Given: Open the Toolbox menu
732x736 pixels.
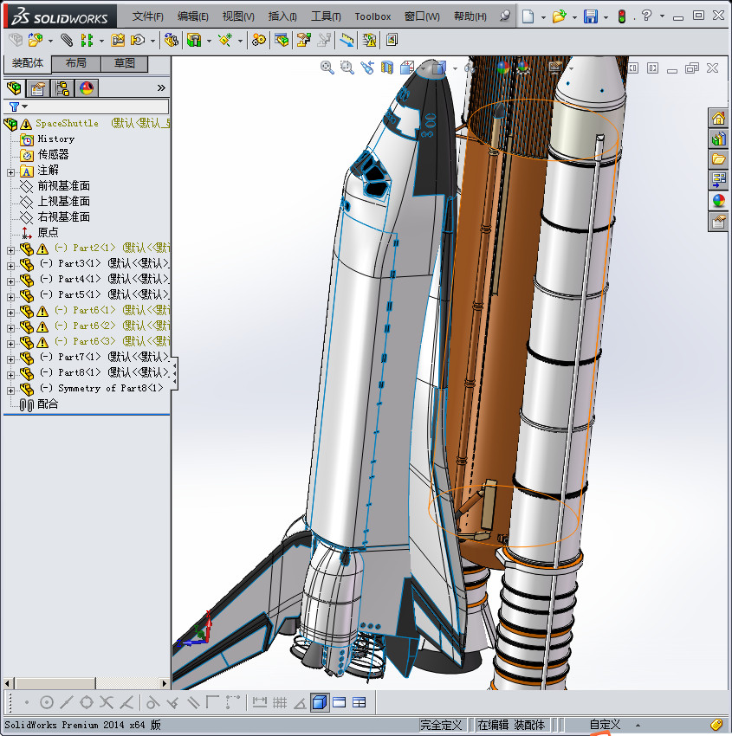Looking at the screenshot, I should [x=372, y=17].
